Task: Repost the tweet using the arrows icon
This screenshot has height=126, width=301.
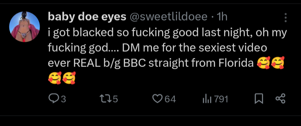Action: [105, 99]
